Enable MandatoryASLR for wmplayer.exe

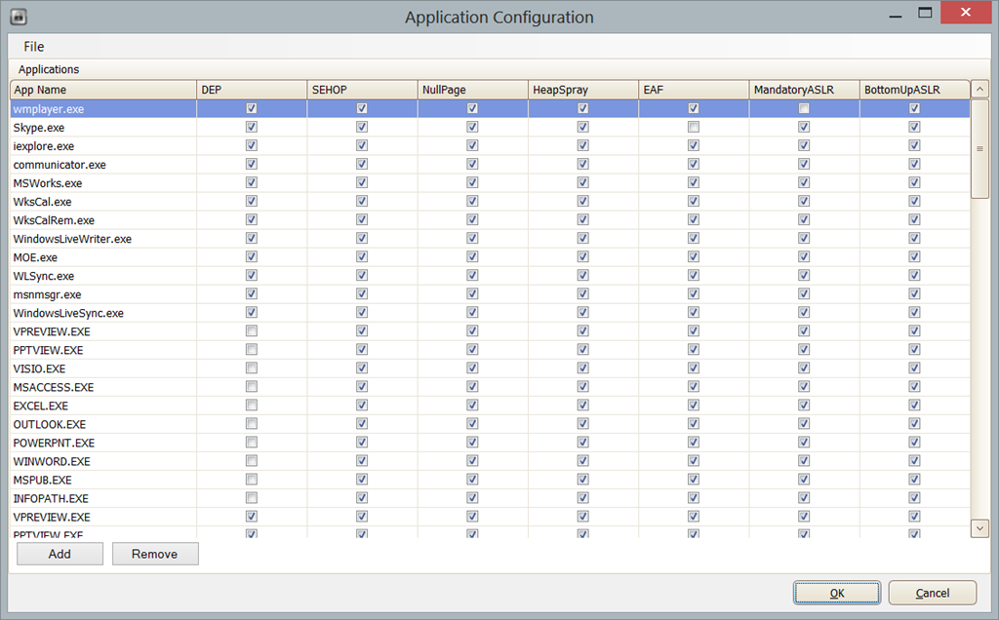click(804, 108)
